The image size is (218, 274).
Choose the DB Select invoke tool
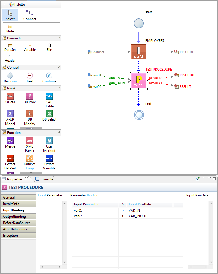tap(49, 114)
